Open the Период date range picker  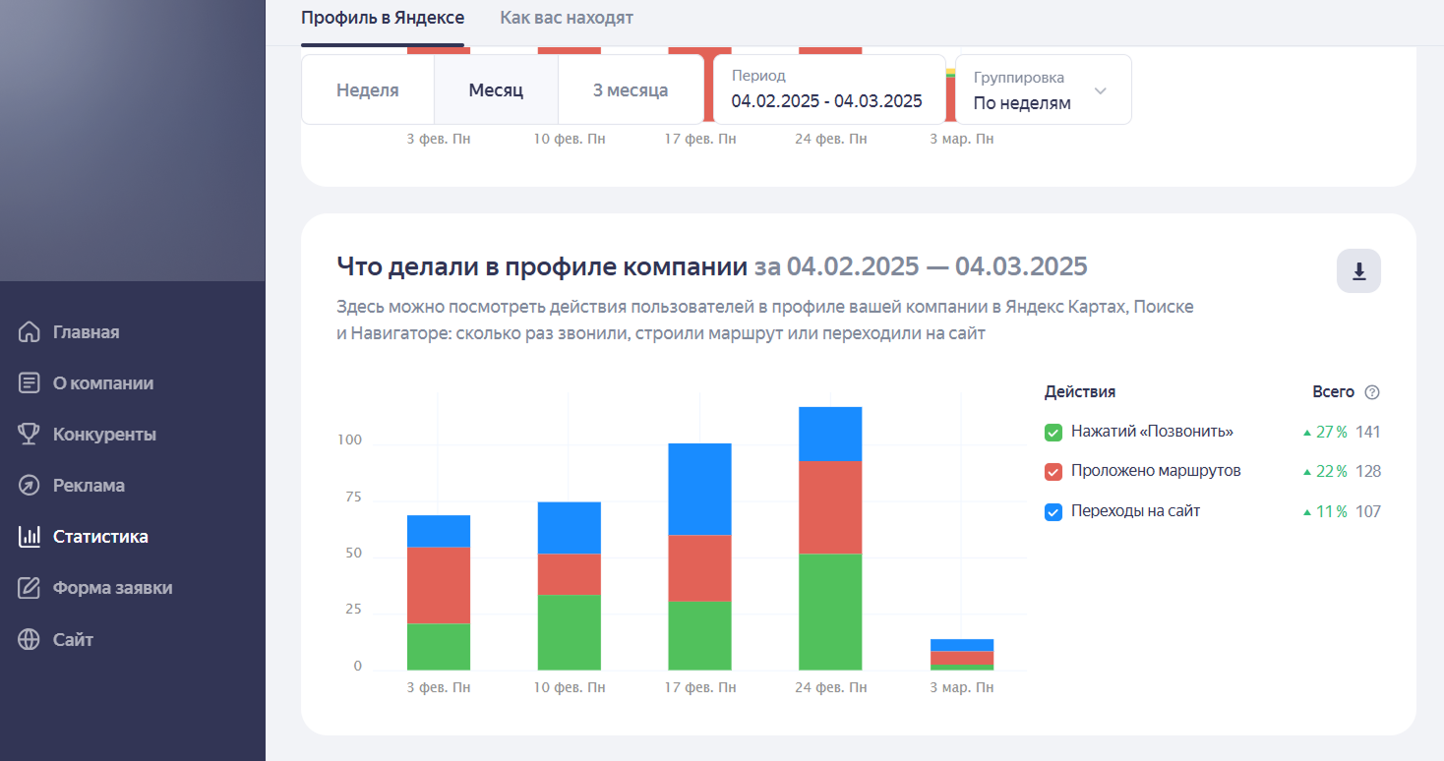point(829,89)
